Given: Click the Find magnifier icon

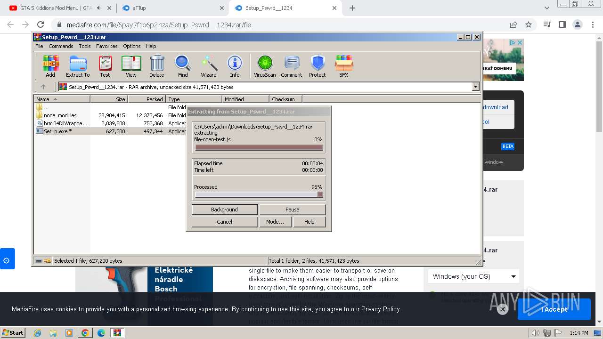Looking at the screenshot, I should click(183, 66).
